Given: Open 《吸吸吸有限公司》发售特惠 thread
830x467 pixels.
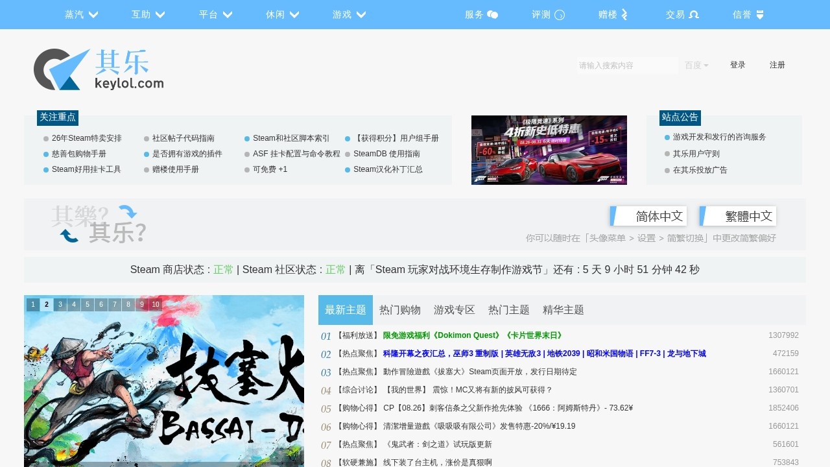Looking at the screenshot, I should click(479, 426).
